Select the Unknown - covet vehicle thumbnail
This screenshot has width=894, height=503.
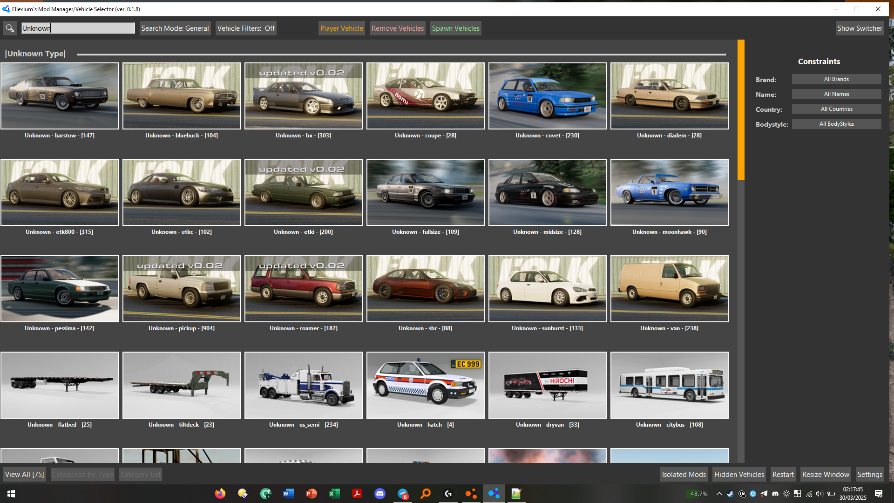point(547,96)
